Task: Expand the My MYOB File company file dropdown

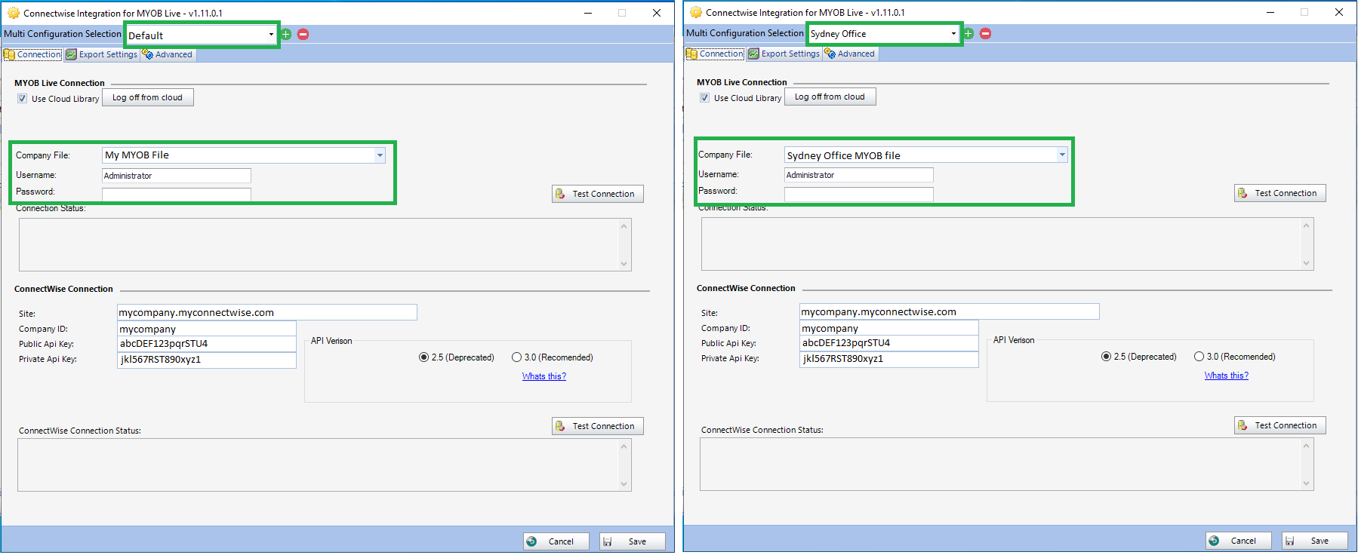Action: [380, 155]
